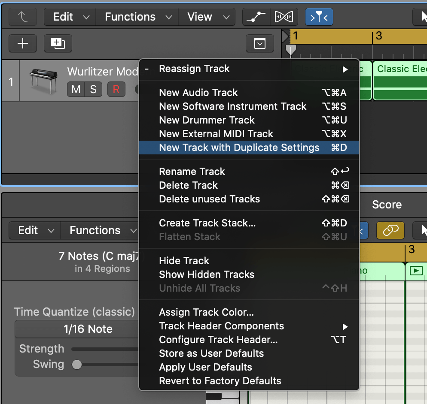
Task: Open the track header options dropdown box
Action: [260, 43]
